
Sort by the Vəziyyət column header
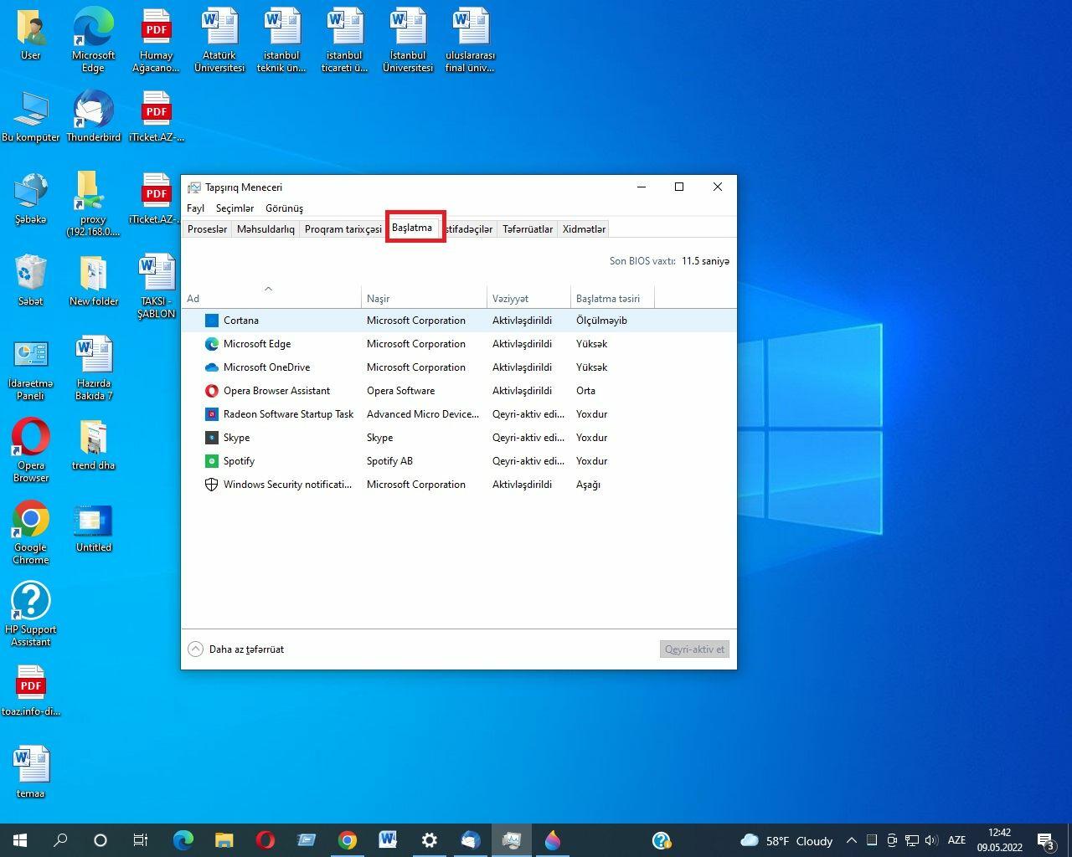(528, 297)
